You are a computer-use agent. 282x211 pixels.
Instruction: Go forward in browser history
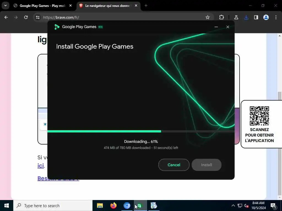[x=16, y=17]
